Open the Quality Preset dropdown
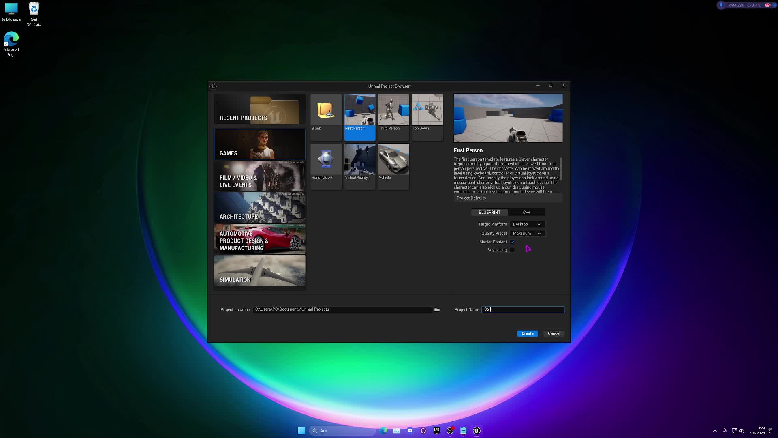Image resolution: width=778 pixels, height=438 pixels. click(x=527, y=234)
